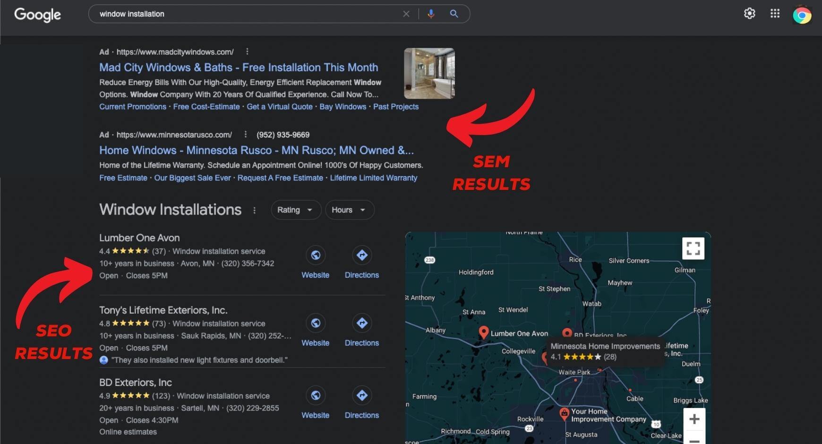This screenshot has height=444, width=822.
Task: Submit search with the magnifying glass icon
Action: click(x=454, y=14)
